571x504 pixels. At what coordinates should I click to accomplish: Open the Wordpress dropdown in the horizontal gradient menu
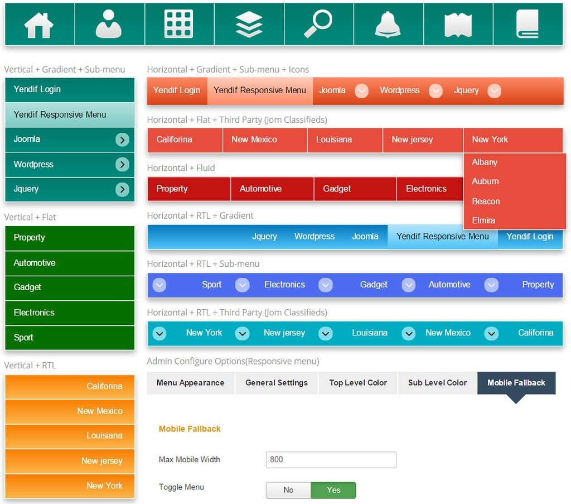tap(435, 90)
